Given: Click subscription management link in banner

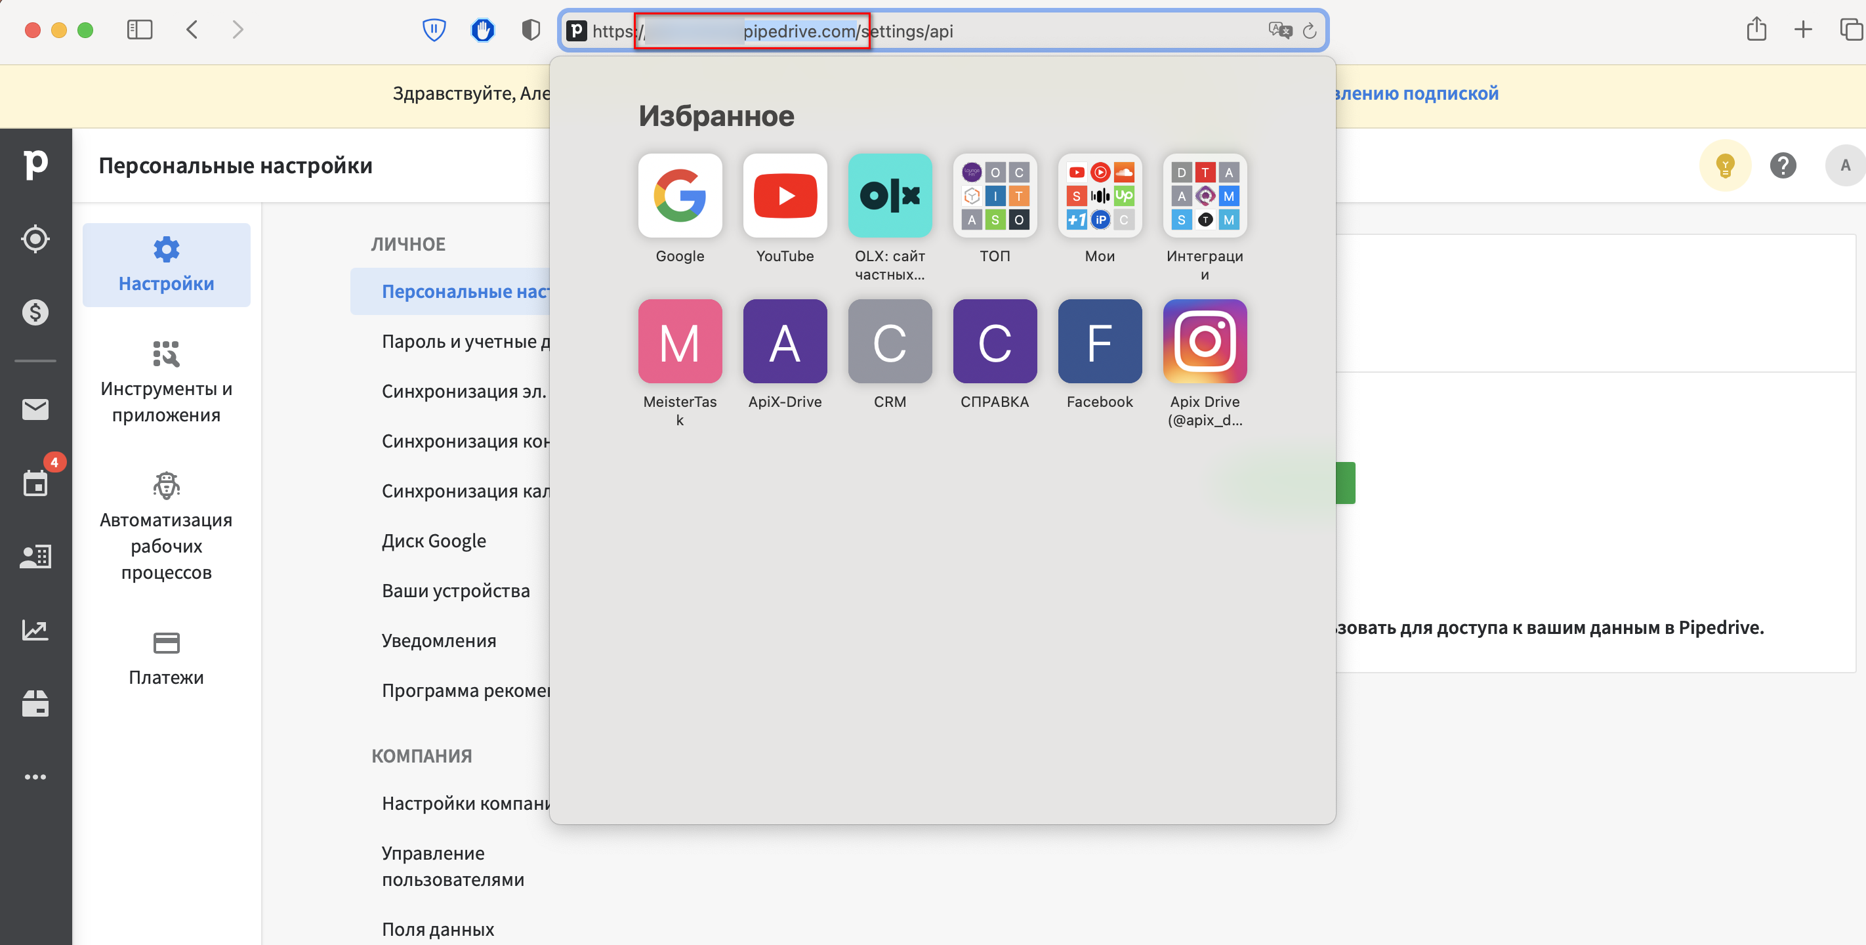Looking at the screenshot, I should click(1417, 93).
